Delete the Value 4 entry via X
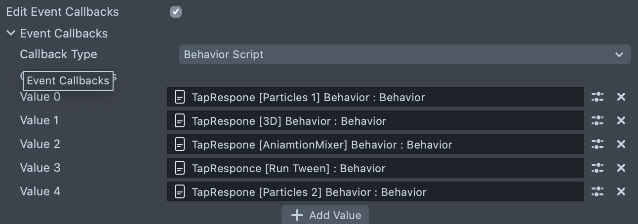Screen dimensions: 638x224 coord(621,192)
